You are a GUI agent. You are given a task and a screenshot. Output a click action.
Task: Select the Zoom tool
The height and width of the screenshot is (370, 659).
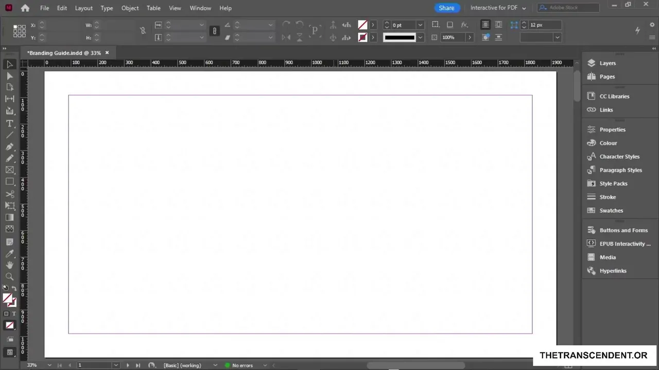pos(9,276)
